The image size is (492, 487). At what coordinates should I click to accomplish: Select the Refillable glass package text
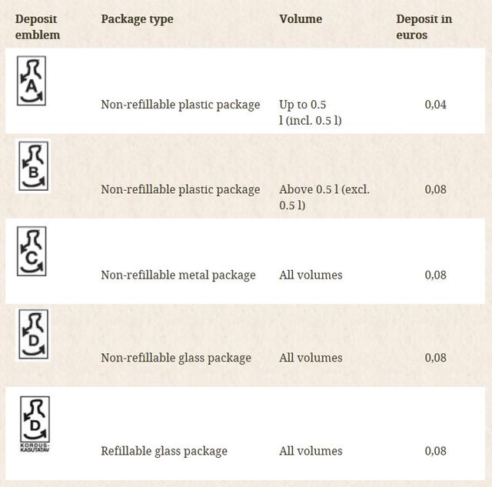click(x=164, y=451)
